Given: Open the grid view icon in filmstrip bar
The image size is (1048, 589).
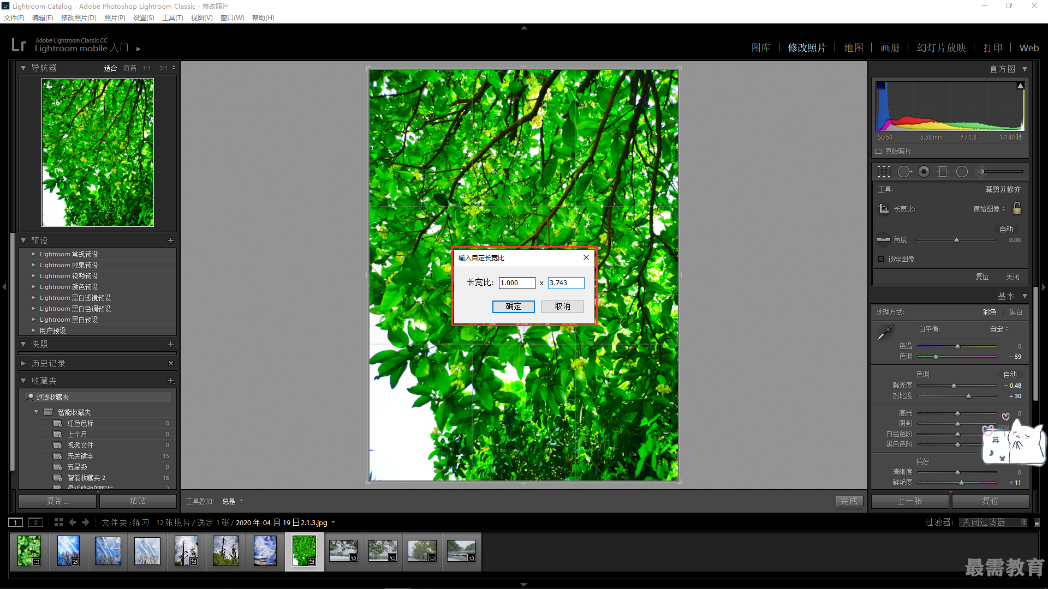Looking at the screenshot, I should (x=58, y=522).
